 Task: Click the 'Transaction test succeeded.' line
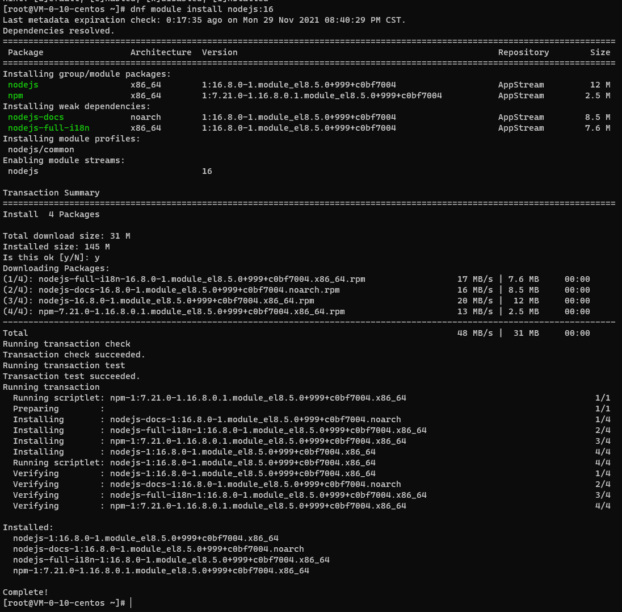[x=72, y=376]
